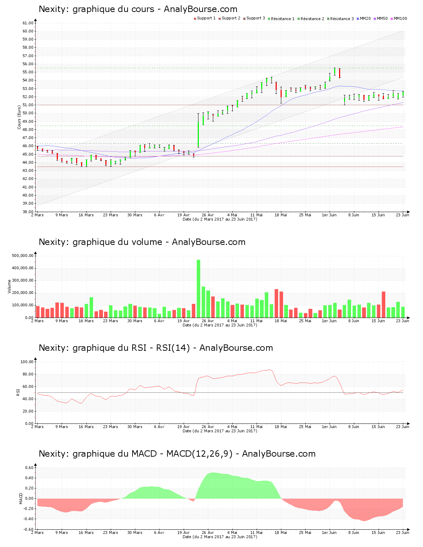Click the 51.00 price axis value
Viewport: 423px width, 547px height.
click(28, 105)
